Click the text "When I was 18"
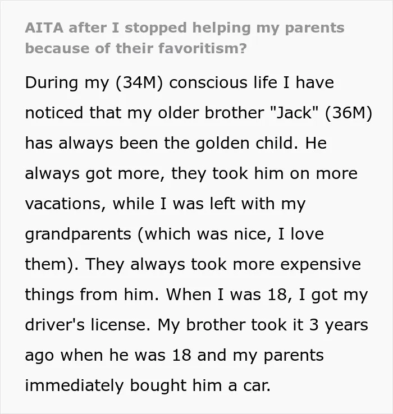The image size is (393, 414). point(226,295)
